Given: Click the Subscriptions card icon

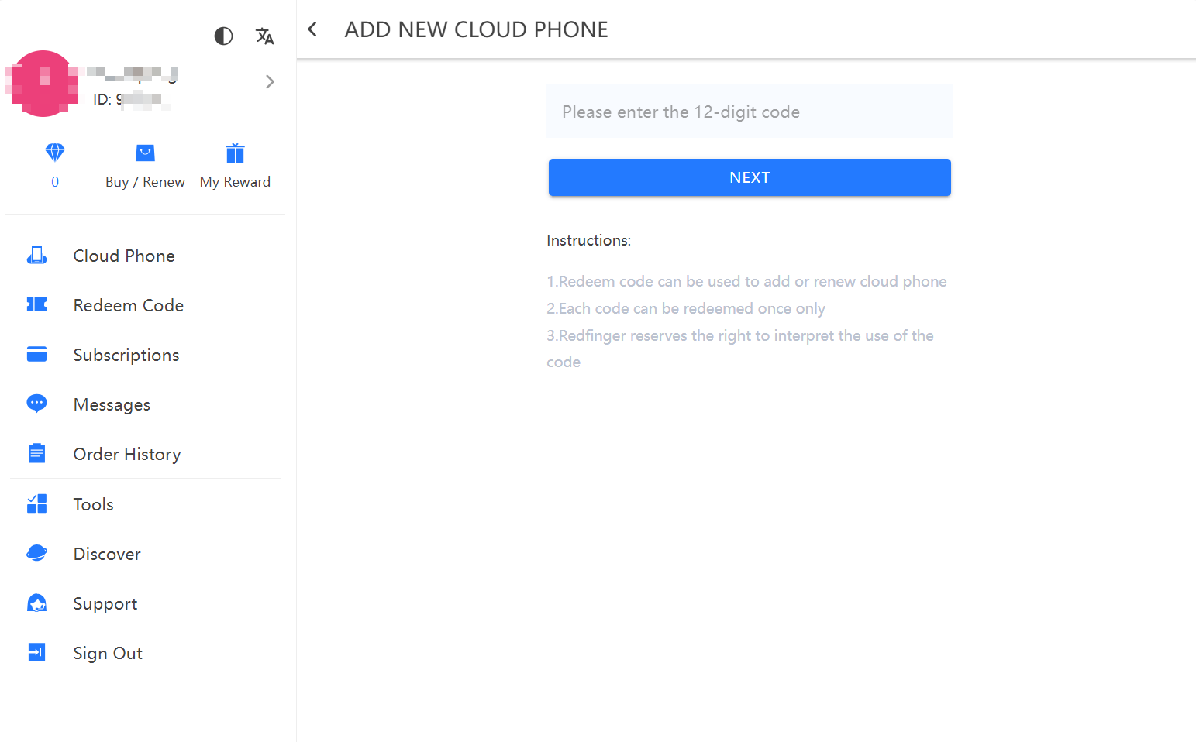Looking at the screenshot, I should click(x=36, y=354).
